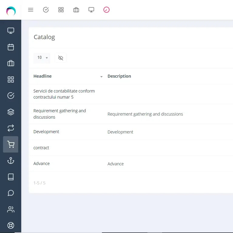Viewport: 233px width, 233px height.
Task: Click the repeat arrows icon in sidebar
Action: click(x=11, y=128)
